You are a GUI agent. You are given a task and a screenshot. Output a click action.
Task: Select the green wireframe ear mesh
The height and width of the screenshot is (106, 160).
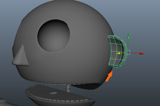tap(117, 51)
